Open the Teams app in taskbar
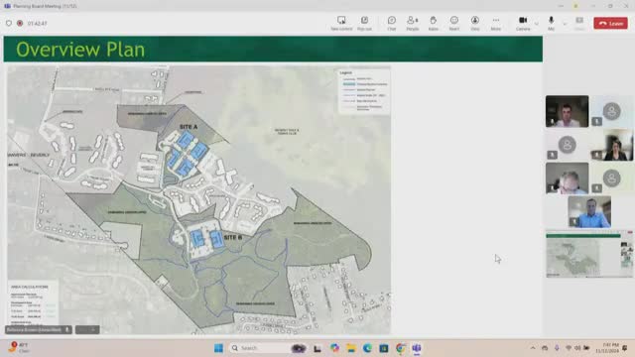Image resolution: width=635 pixels, height=357 pixels. click(417, 348)
